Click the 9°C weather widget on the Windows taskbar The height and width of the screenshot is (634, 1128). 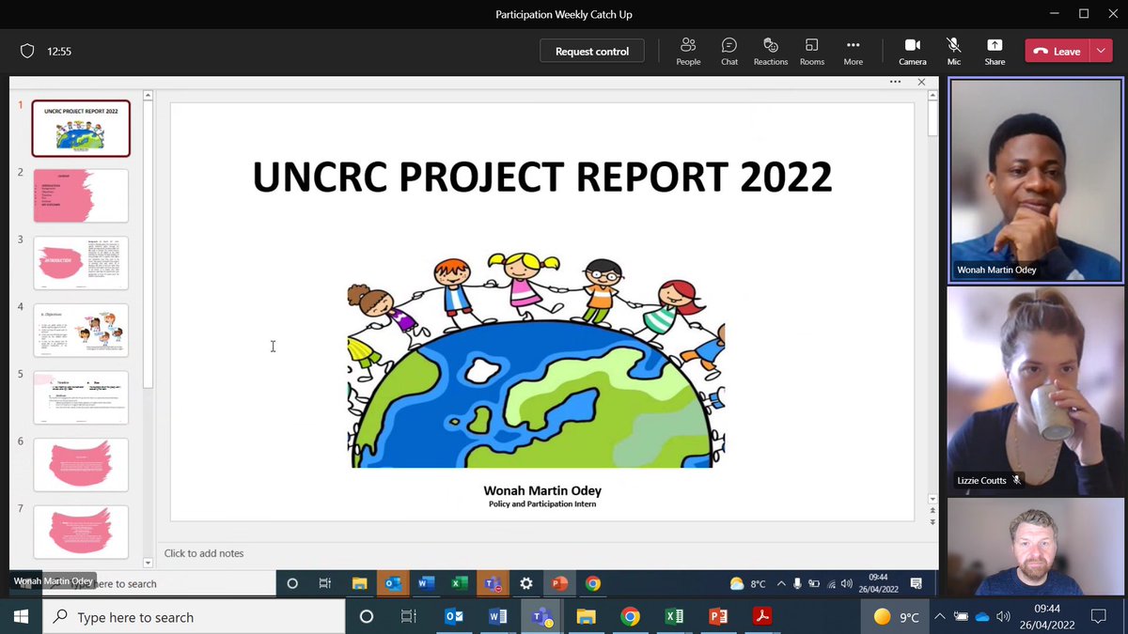pyautogui.click(x=896, y=617)
